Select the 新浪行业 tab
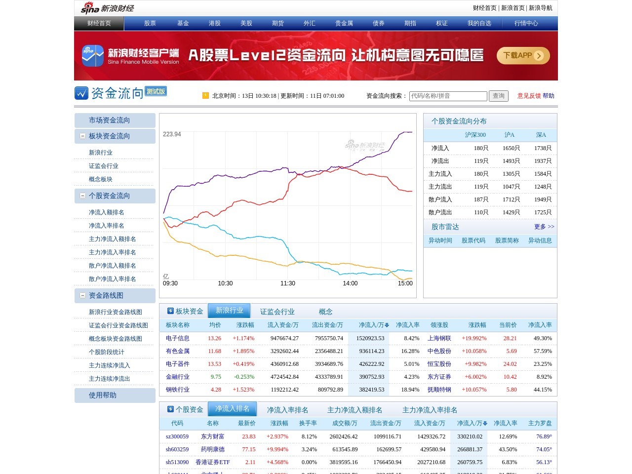Screen dimensions: 632x474 [229, 311]
